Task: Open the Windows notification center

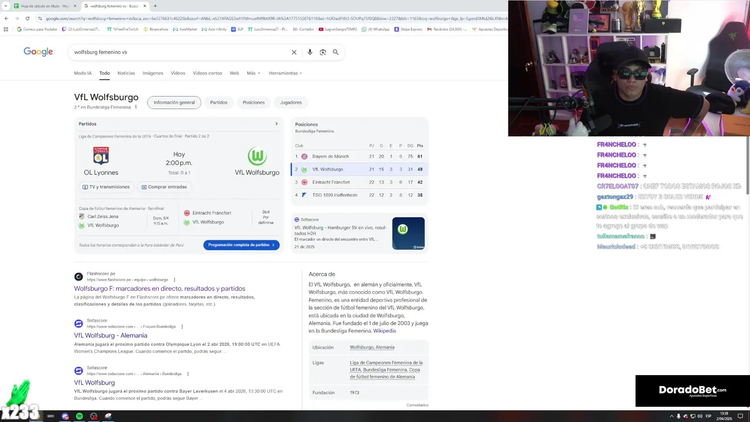Action: 740,416
